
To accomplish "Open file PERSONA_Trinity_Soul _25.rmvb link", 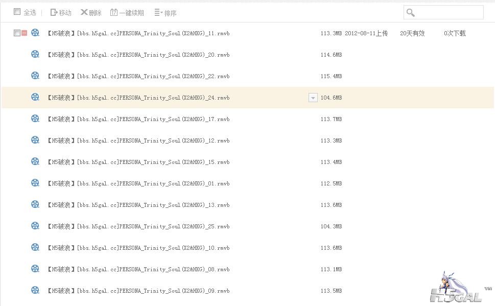I will pyautogui.click(x=138, y=226).
